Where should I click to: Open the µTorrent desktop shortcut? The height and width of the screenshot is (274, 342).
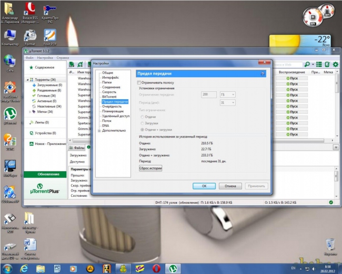10,116
